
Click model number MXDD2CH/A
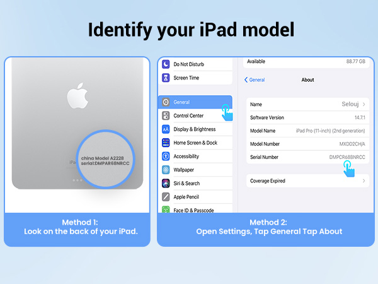(x=352, y=144)
